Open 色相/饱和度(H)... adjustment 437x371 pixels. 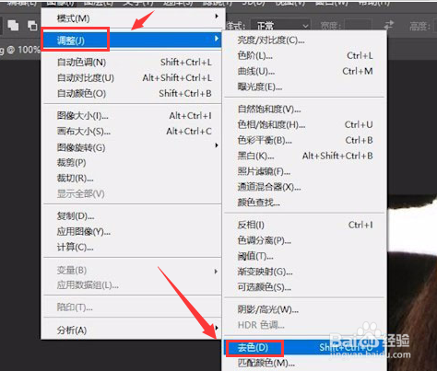[304, 124]
